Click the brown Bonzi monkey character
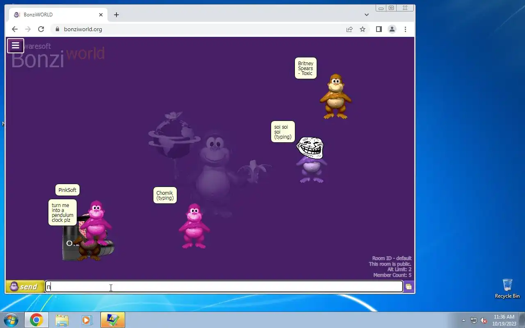The height and width of the screenshot is (328, 525). coord(336,97)
